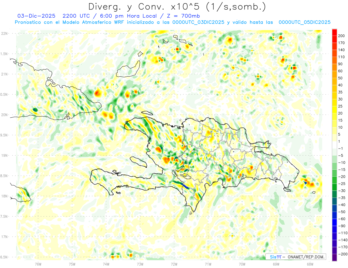
Task: Pick the legend band between 170 and 200
Action: (335, 39)
